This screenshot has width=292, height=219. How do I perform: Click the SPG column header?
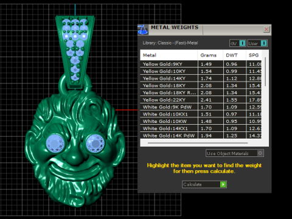pyautogui.click(x=254, y=55)
